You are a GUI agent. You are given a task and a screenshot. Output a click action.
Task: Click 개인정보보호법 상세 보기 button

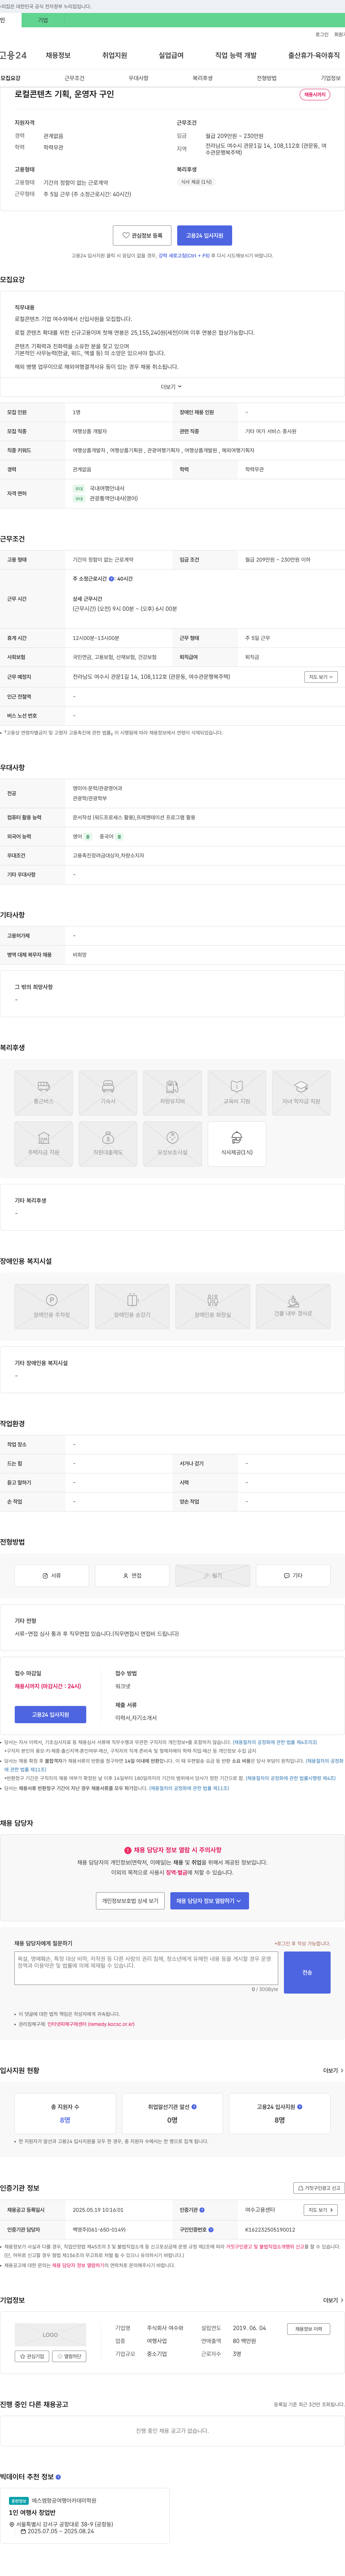pyautogui.click(x=130, y=1901)
